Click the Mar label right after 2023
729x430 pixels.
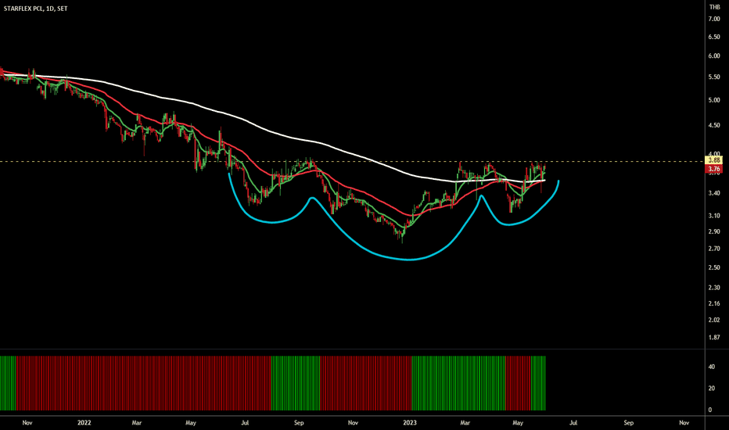pyautogui.click(x=465, y=422)
